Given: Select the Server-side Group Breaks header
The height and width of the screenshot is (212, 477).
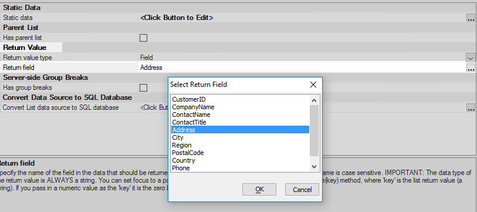Looking at the screenshot, I should click(x=46, y=78).
